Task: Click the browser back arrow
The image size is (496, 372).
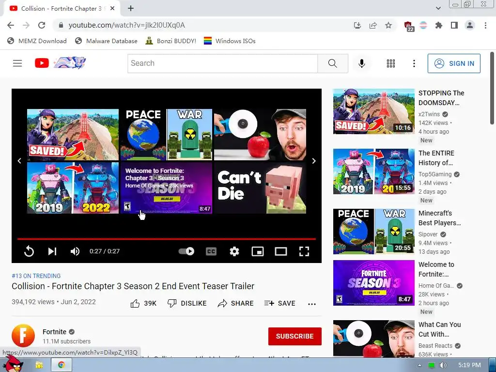Action: coord(11,25)
